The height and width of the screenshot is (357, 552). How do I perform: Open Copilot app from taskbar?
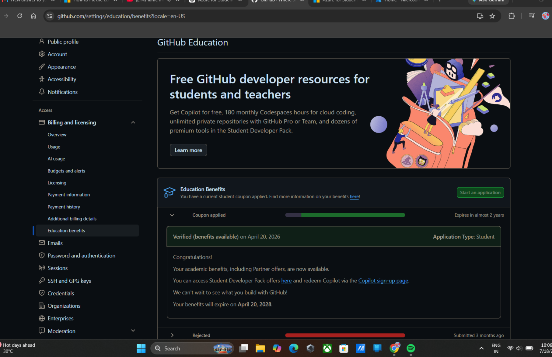pos(277,348)
